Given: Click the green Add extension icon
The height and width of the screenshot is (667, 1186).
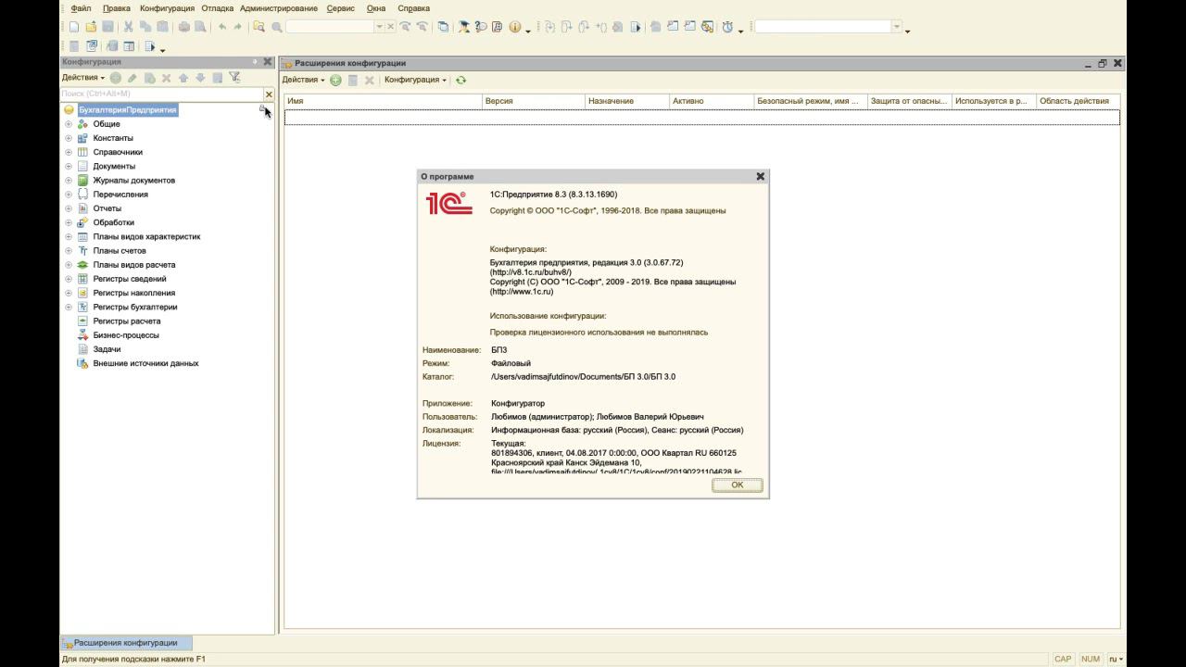Looking at the screenshot, I should tap(335, 81).
